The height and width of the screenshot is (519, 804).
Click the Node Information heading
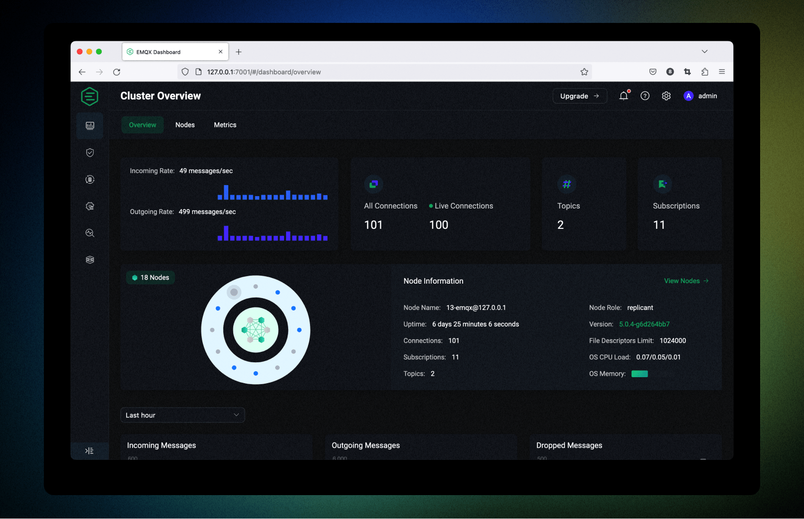point(433,281)
